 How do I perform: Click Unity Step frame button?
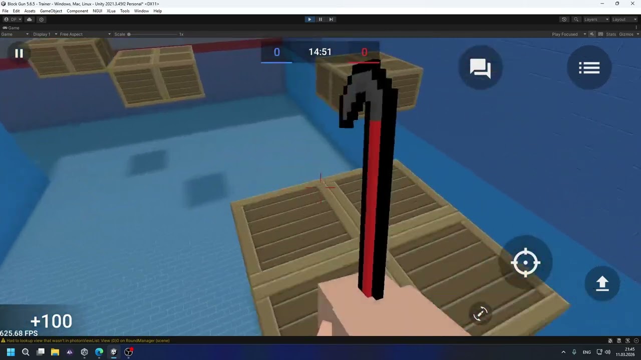331,19
